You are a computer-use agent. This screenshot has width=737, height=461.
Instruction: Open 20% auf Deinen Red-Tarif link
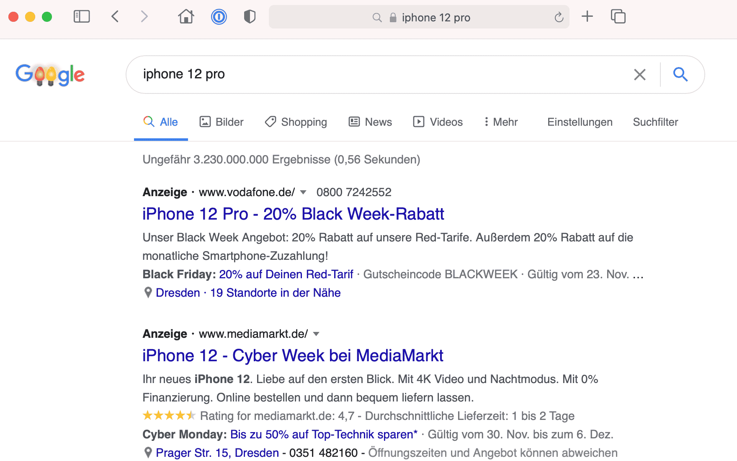coord(286,275)
